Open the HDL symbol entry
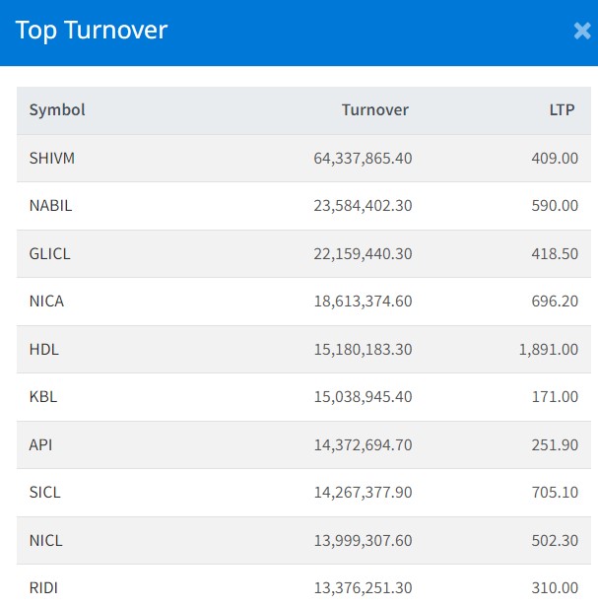Viewport: 598px width, 606px height. pos(44,349)
